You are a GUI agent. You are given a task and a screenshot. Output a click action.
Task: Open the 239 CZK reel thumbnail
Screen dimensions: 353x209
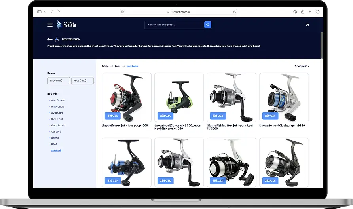tap(179, 162)
